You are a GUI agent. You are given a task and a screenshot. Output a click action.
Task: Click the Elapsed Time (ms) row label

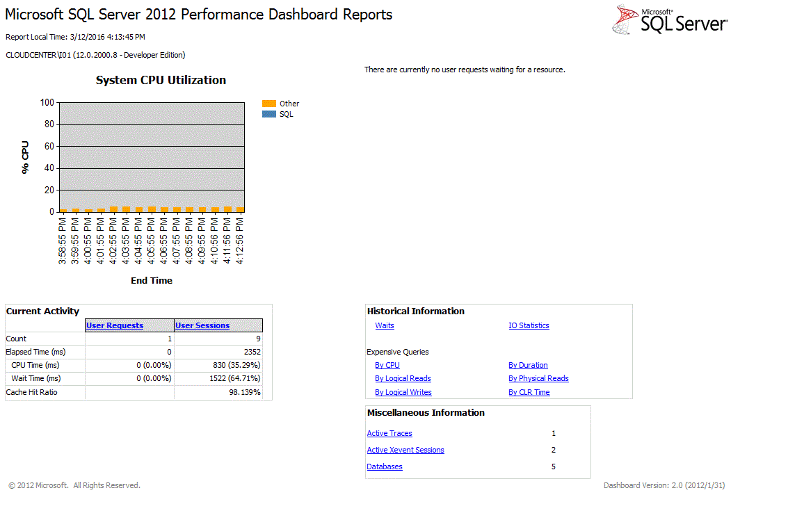[x=35, y=352]
